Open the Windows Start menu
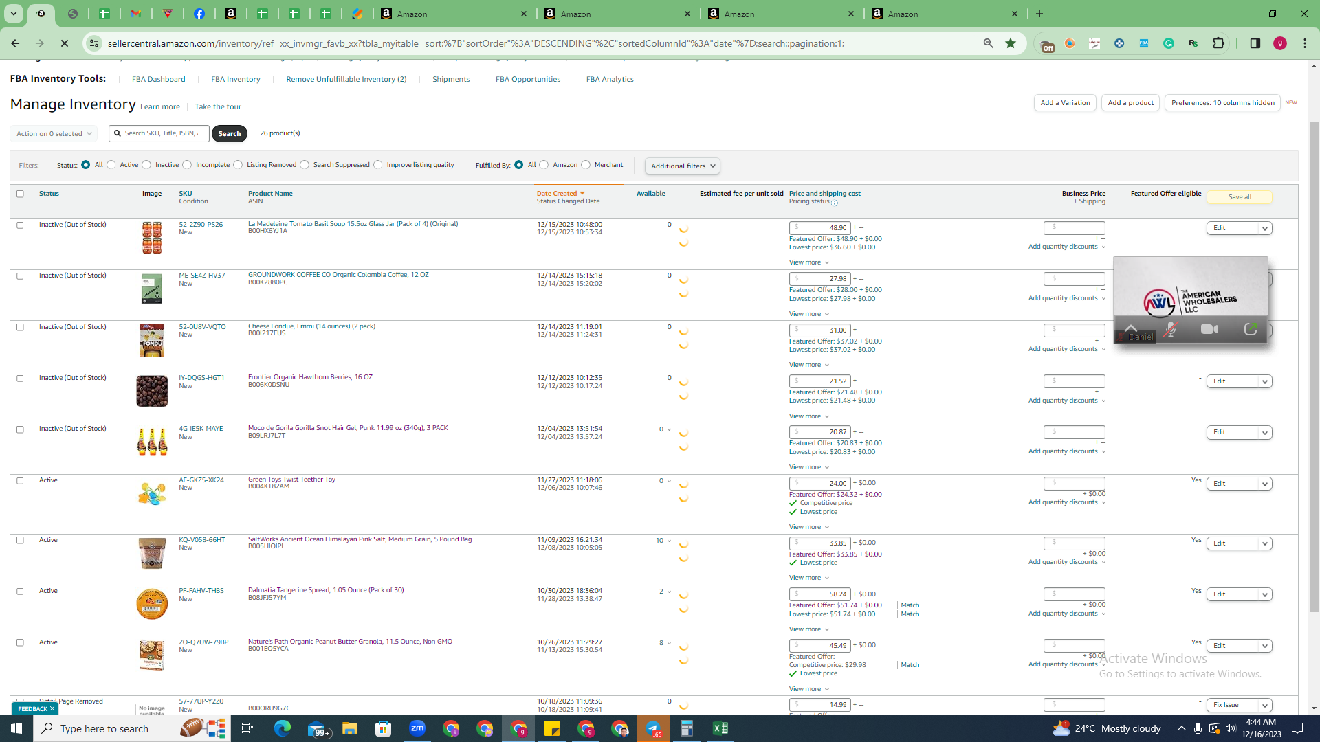 pos(16,728)
